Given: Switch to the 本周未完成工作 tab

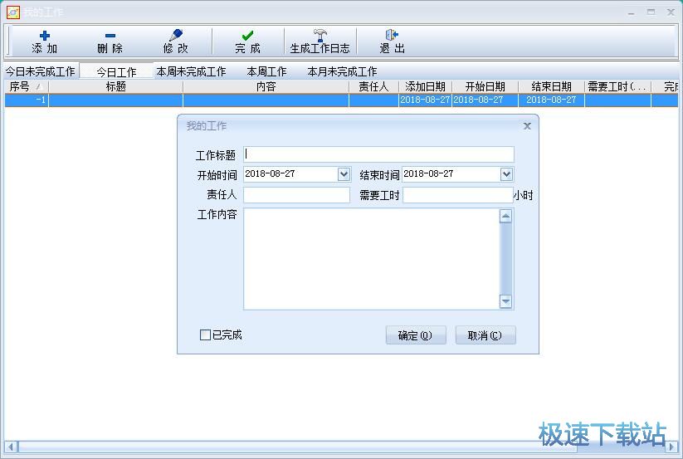Looking at the screenshot, I should click(191, 71).
